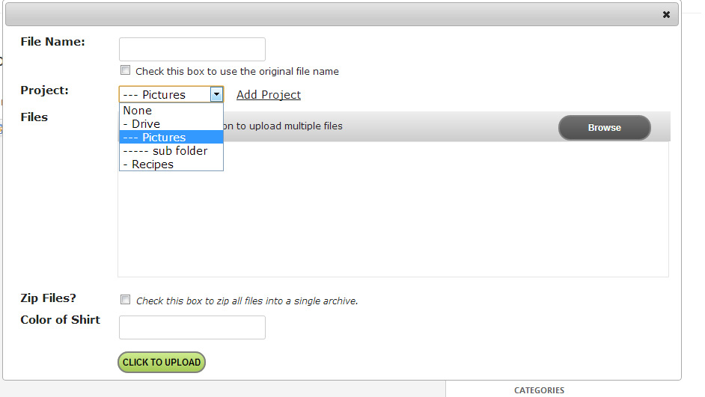Select None in the Project list
This screenshot has height=397, width=705.
pyautogui.click(x=171, y=111)
